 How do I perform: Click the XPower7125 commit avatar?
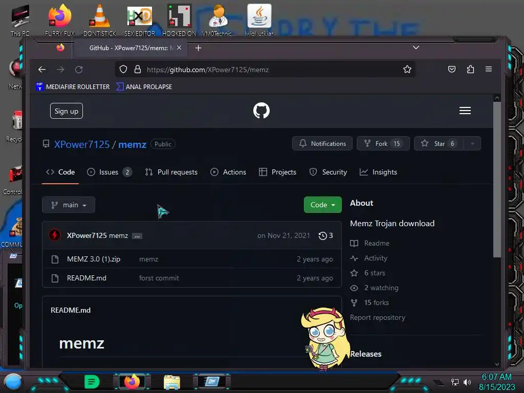click(x=55, y=235)
